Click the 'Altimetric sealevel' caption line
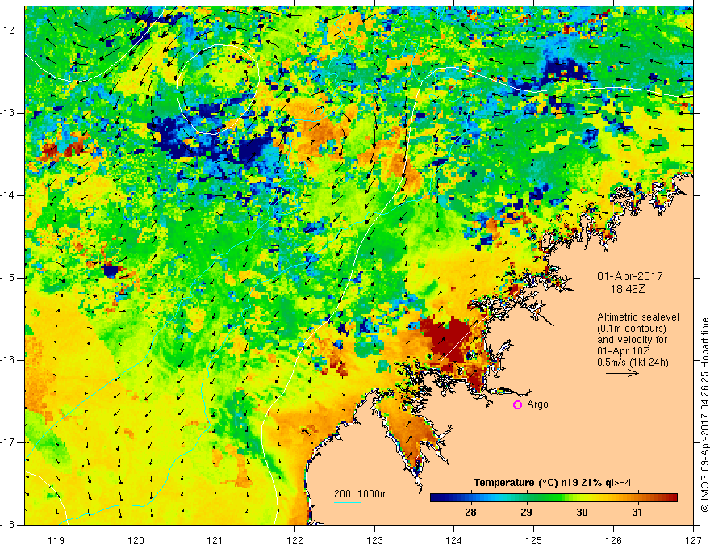The width and height of the screenshot is (710, 549). pyautogui.click(x=638, y=317)
